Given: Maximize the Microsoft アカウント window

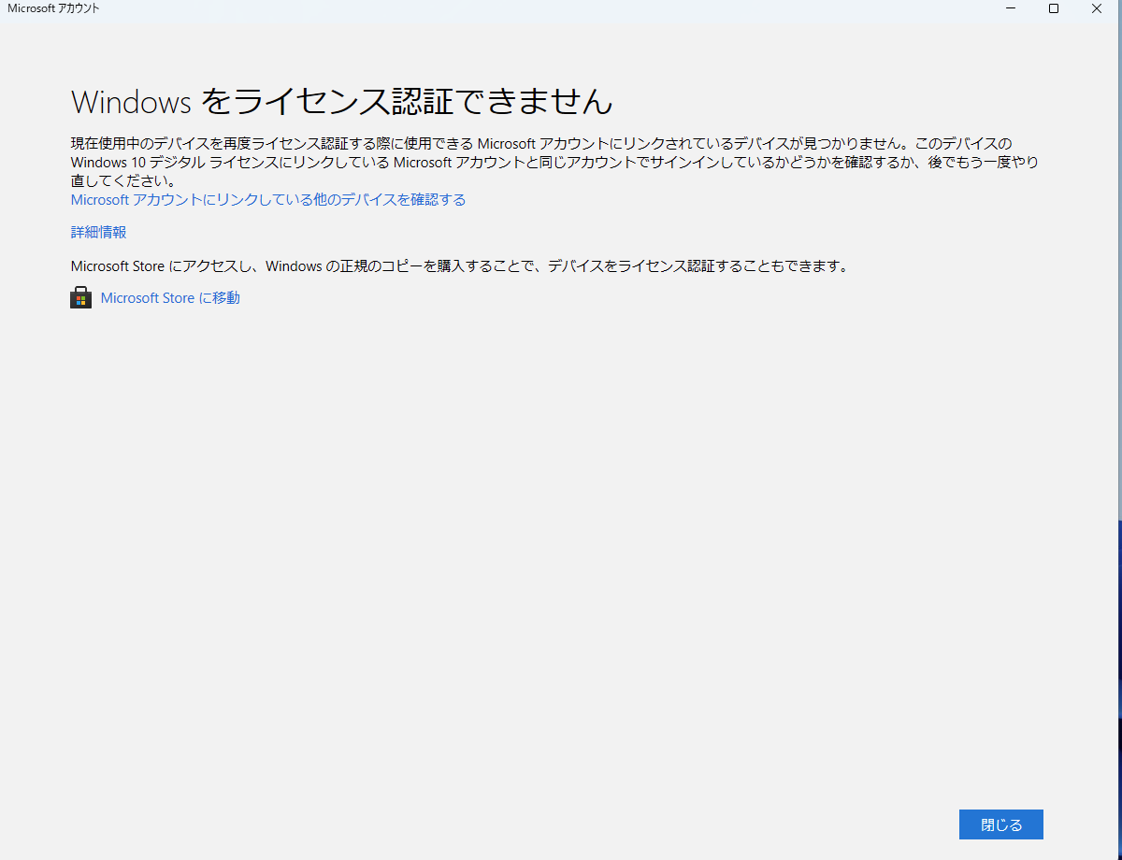Looking at the screenshot, I should (x=1054, y=8).
